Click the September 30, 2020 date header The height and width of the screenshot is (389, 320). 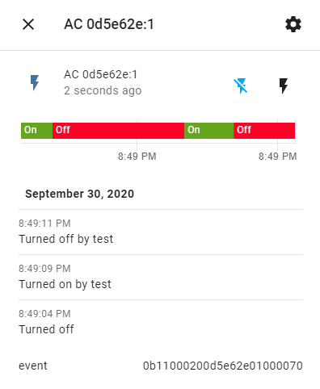(79, 194)
